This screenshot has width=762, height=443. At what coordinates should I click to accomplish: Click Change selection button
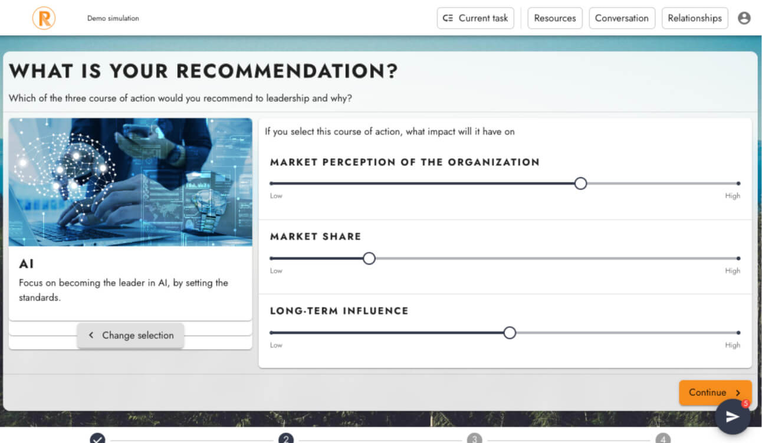point(130,335)
